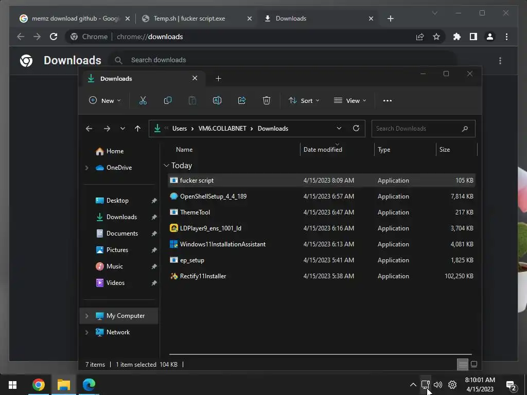The width and height of the screenshot is (527, 395).
Task: Open the Sort dropdown menu
Action: [304, 100]
